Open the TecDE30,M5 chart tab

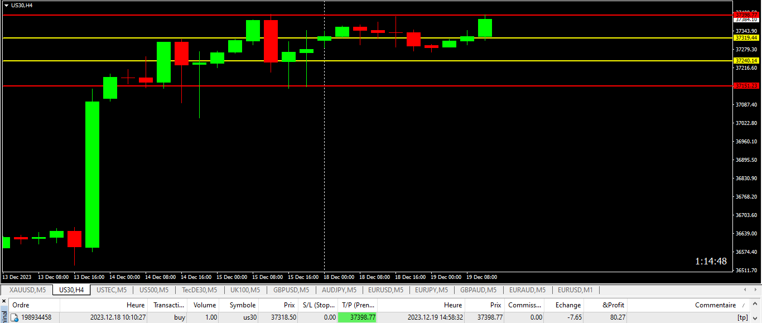(x=199, y=290)
